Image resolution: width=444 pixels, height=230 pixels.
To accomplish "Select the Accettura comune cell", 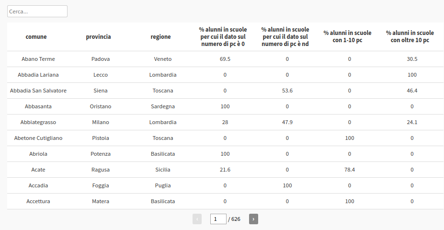I will 38,201.
